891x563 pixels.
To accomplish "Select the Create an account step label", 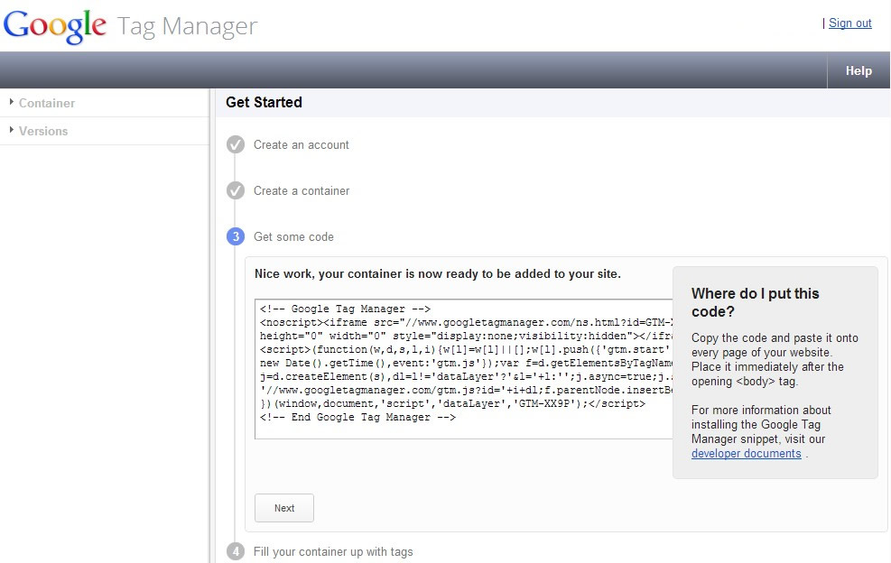I will pos(302,145).
